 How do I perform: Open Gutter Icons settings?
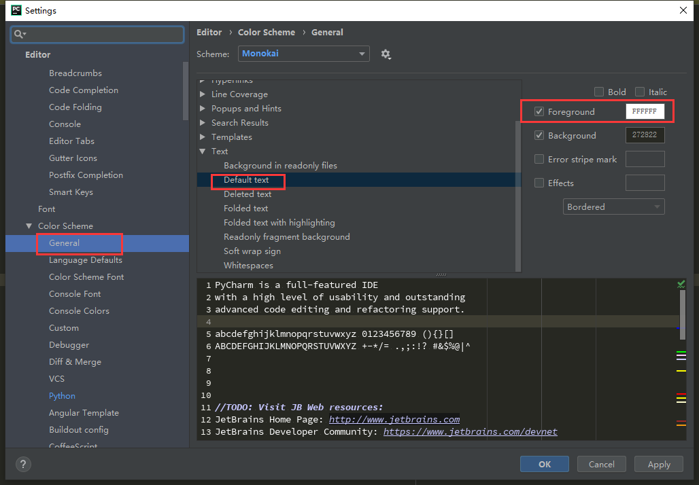point(73,158)
